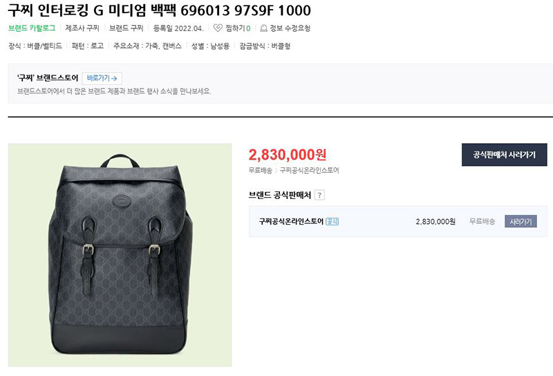Click the 구찌공식온라인스토어 seller name
553x376 pixels.
pyautogui.click(x=291, y=221)
